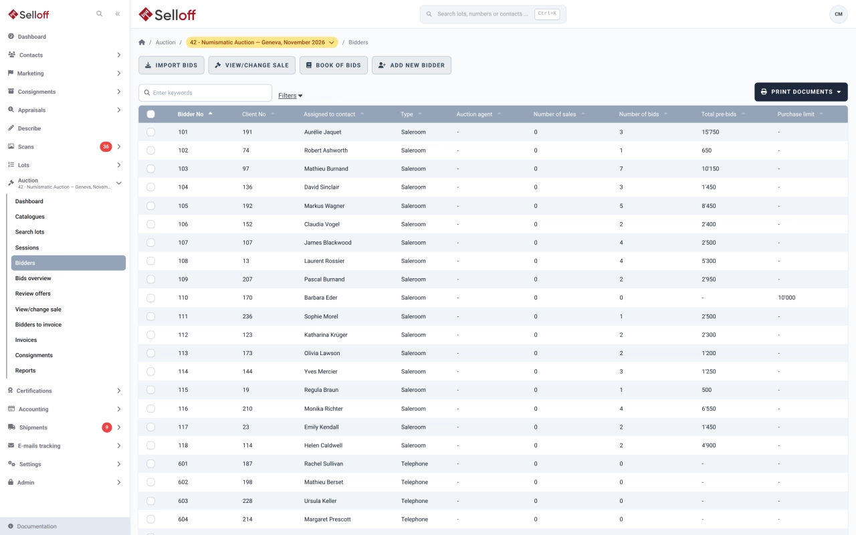The image size is (856, 535).
Task: Click the Enter keywords search field
Action: tap(205, 93)
